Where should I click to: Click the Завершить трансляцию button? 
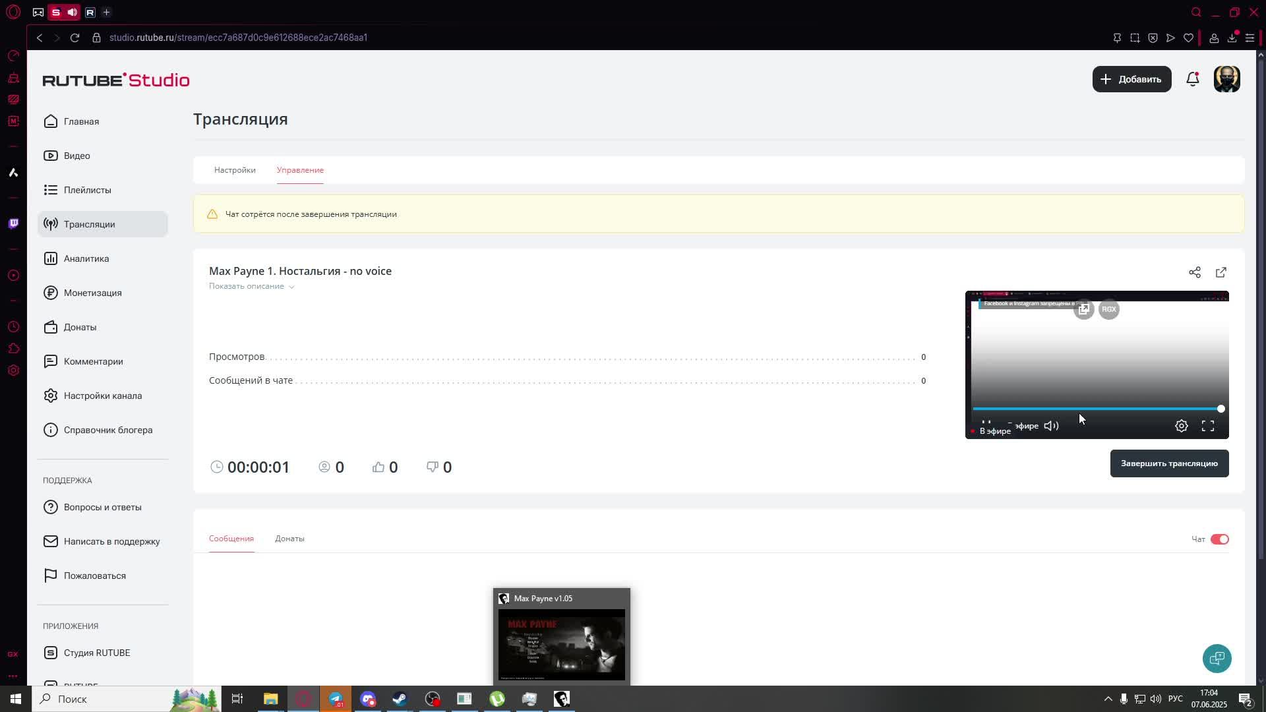pyautogui.click(x=1169, y=463)
